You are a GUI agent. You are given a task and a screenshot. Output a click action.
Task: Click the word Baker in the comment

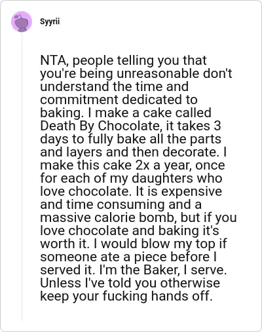160,270
